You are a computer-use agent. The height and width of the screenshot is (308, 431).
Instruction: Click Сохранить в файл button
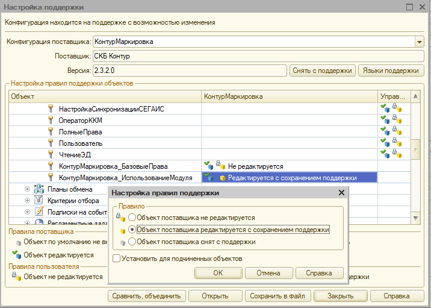coord(278,296)
